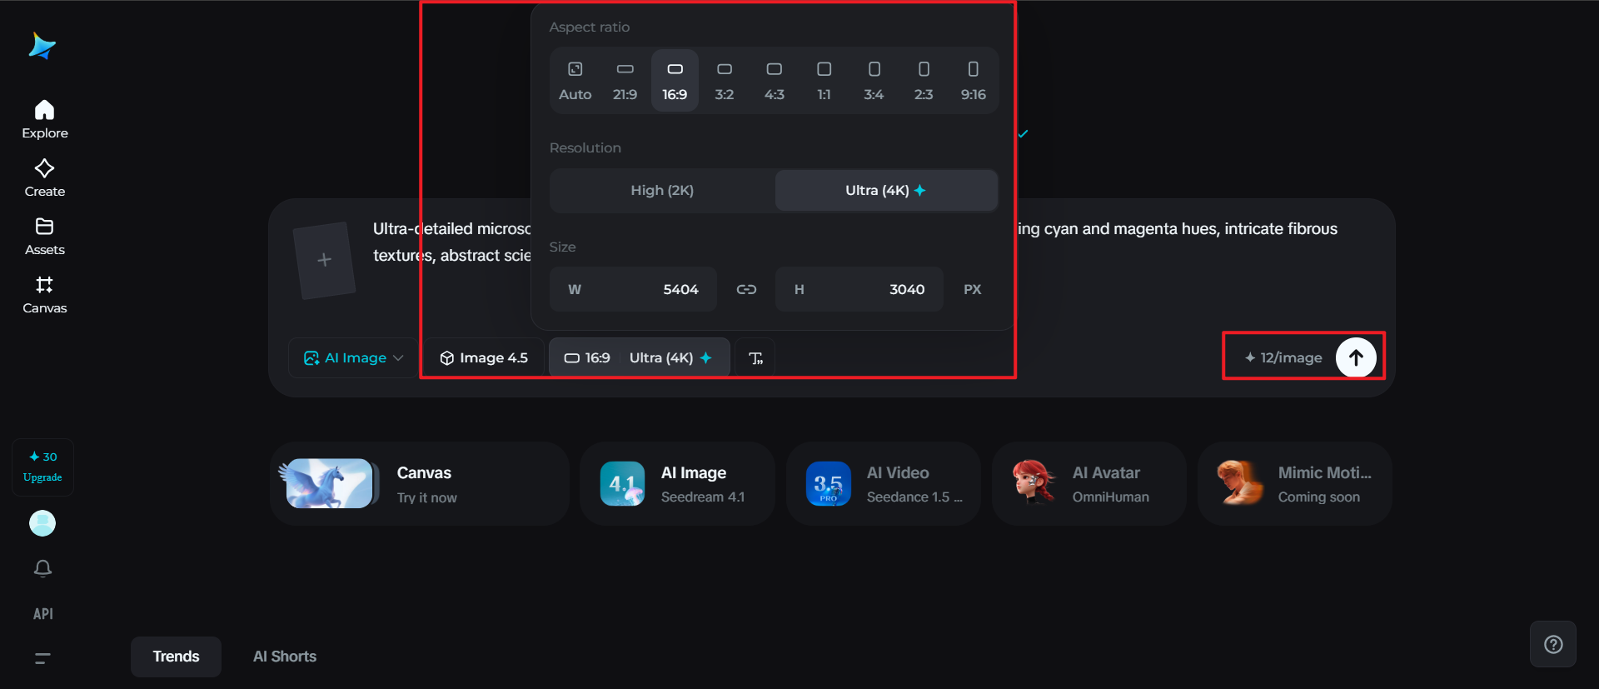
Task: Add a reference image with plus
Action: (x=325, y=260)
